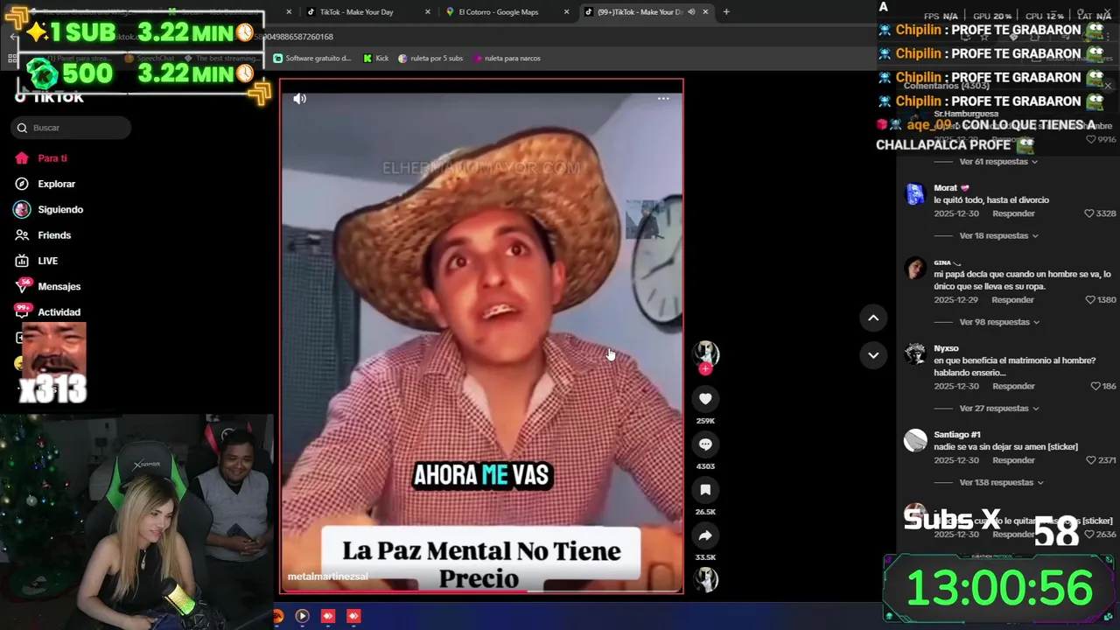Viewport: 1120px width, 630px height.
Task: Click the metalmartinezsal username on the video
Action: pyautogui.click(x=328, y=577)
